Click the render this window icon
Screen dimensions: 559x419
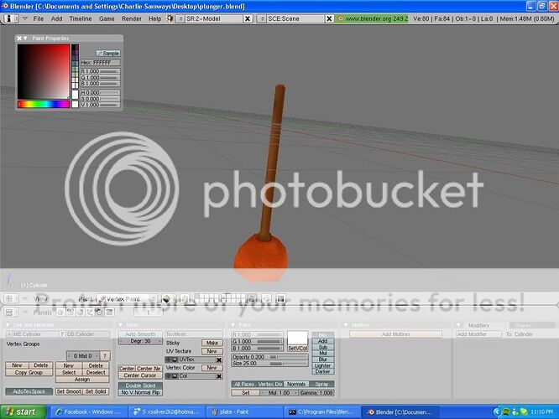(281, 298)
